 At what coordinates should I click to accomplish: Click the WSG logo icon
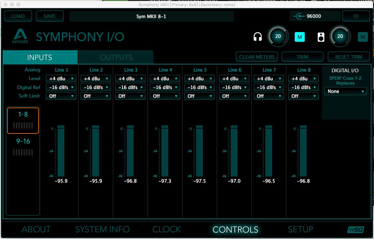click(x=356, y=230)
